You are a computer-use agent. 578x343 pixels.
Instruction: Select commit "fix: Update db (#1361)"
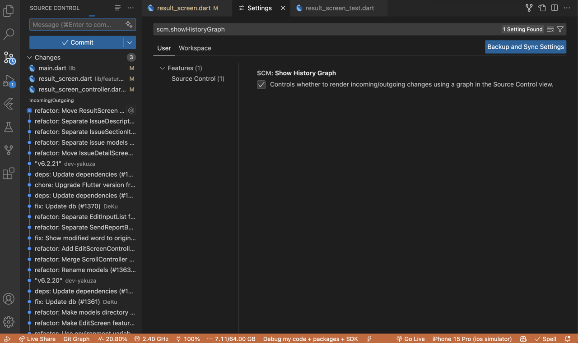[x=82, y=302]
